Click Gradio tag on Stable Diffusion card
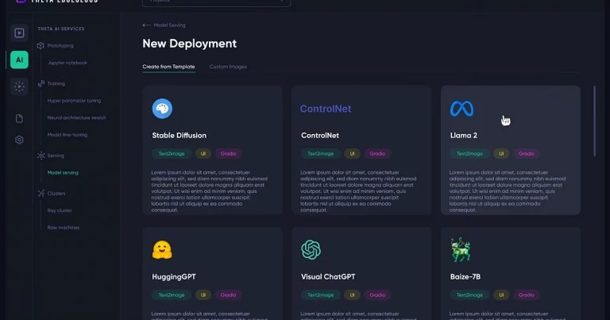This screenshot has width=610, height=320. (x=228, y=153)
